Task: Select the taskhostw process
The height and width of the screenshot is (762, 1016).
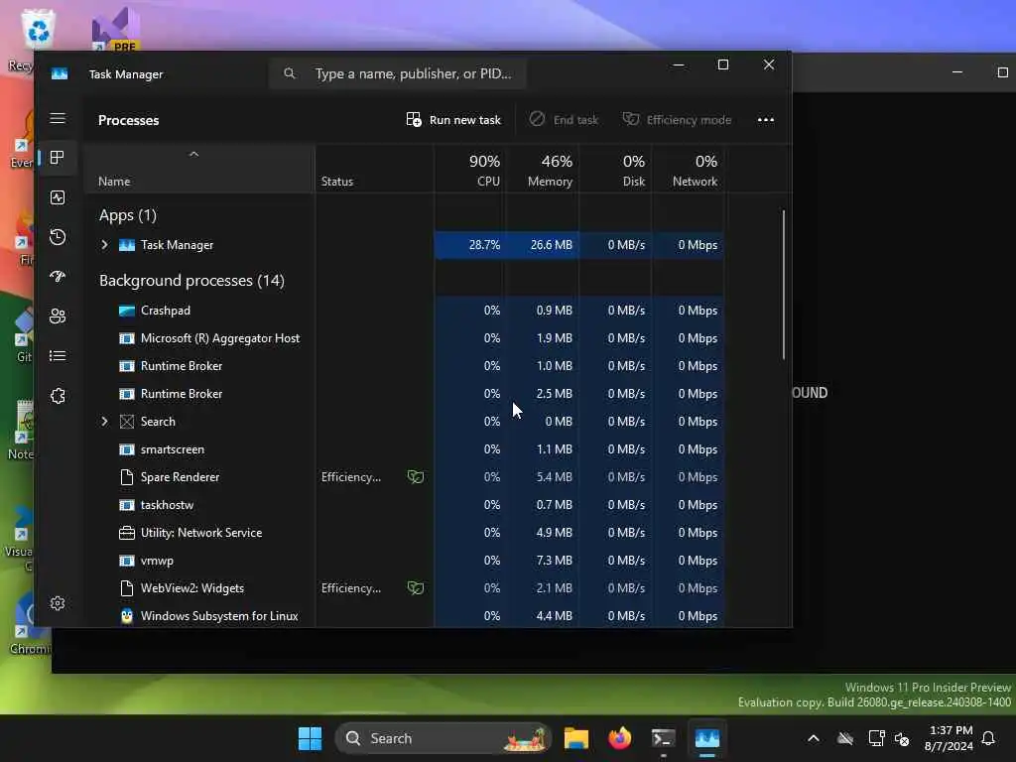Action: (405, 505)
